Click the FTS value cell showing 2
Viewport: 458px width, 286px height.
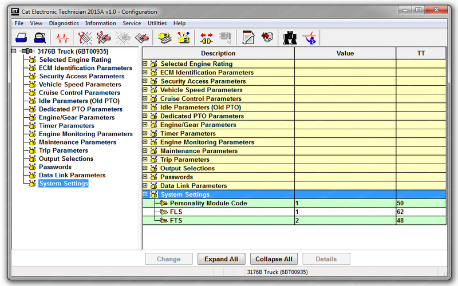[345, 221]
